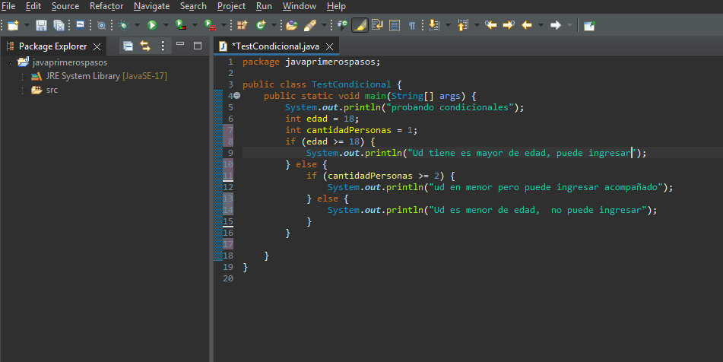Open the New Java Class dropdown arrow

point(274,25)
